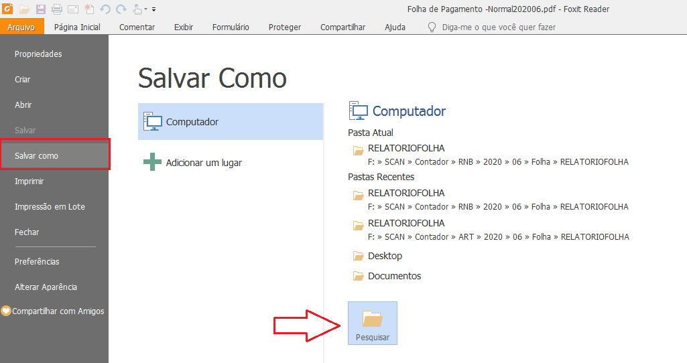Click the Redo arrow icon
The height and width of the screenshot is (363, 687).
pyautogui.click(x=121, y=9)
